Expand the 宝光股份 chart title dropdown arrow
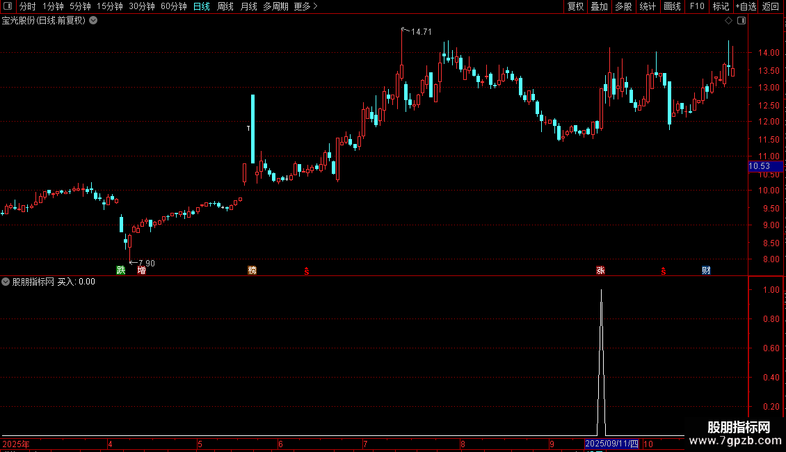Viewport: 786px width, 452px height. [x=93, y=21]
